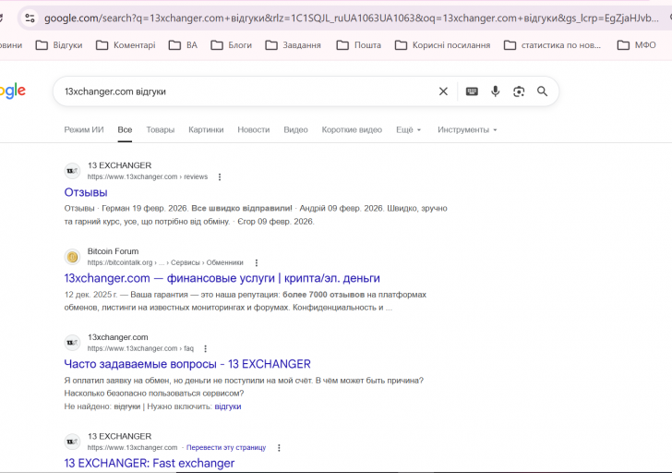Image resolution: width=672 pixels, height=473 pixels.
Task: Open the 13xchanger.com финансовые услуги result
Action: pos(222,278)
